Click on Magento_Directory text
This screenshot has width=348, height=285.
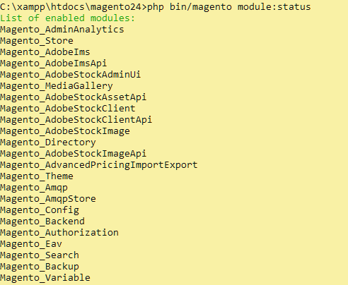coord(48,142)
